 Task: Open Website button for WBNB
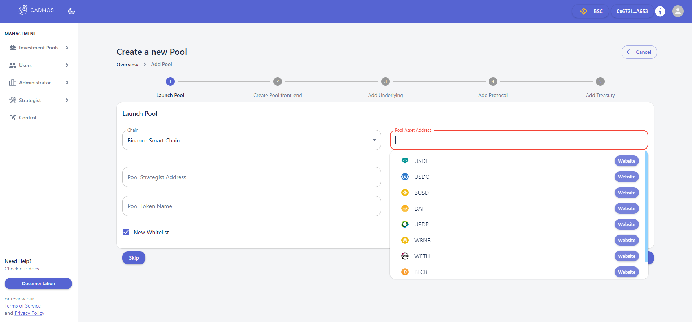(627, 240)
